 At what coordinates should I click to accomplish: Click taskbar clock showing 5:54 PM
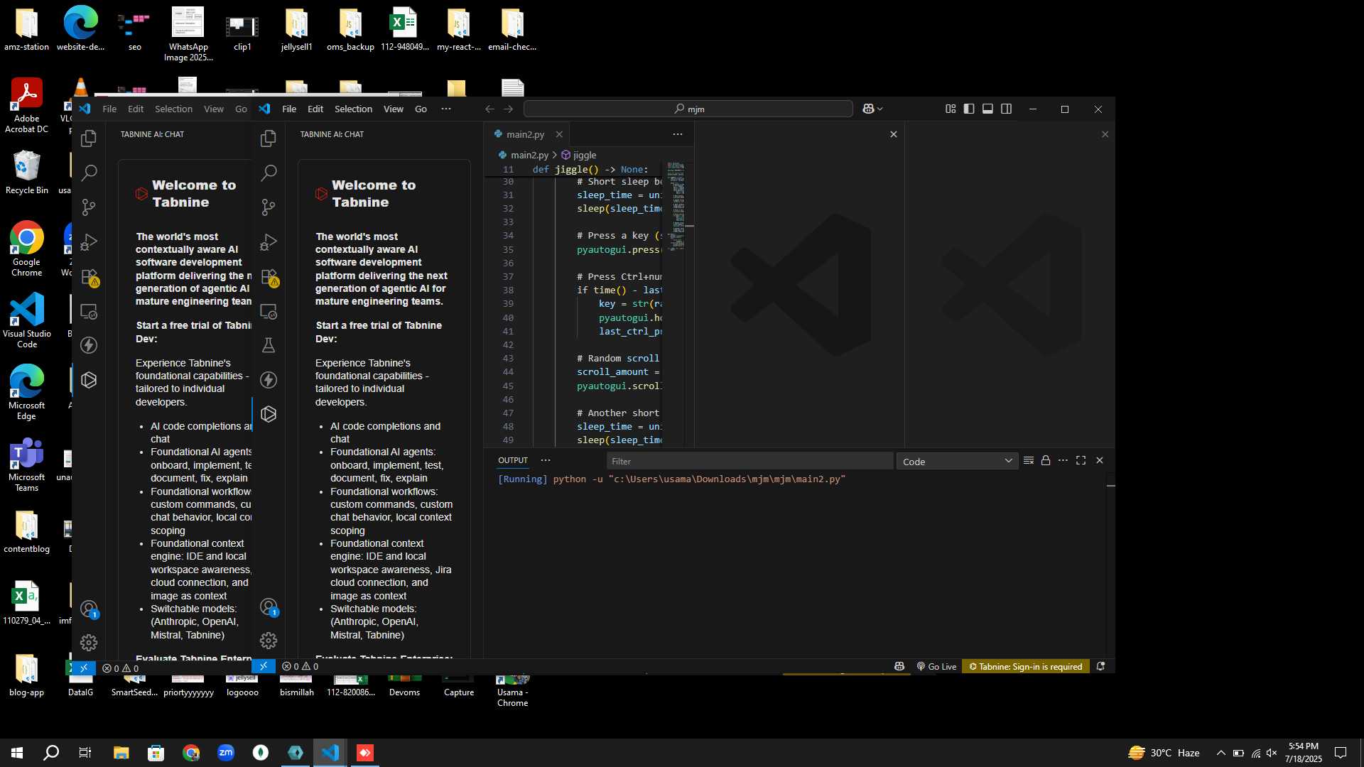pyautogui.click(x=1303, y=753)
